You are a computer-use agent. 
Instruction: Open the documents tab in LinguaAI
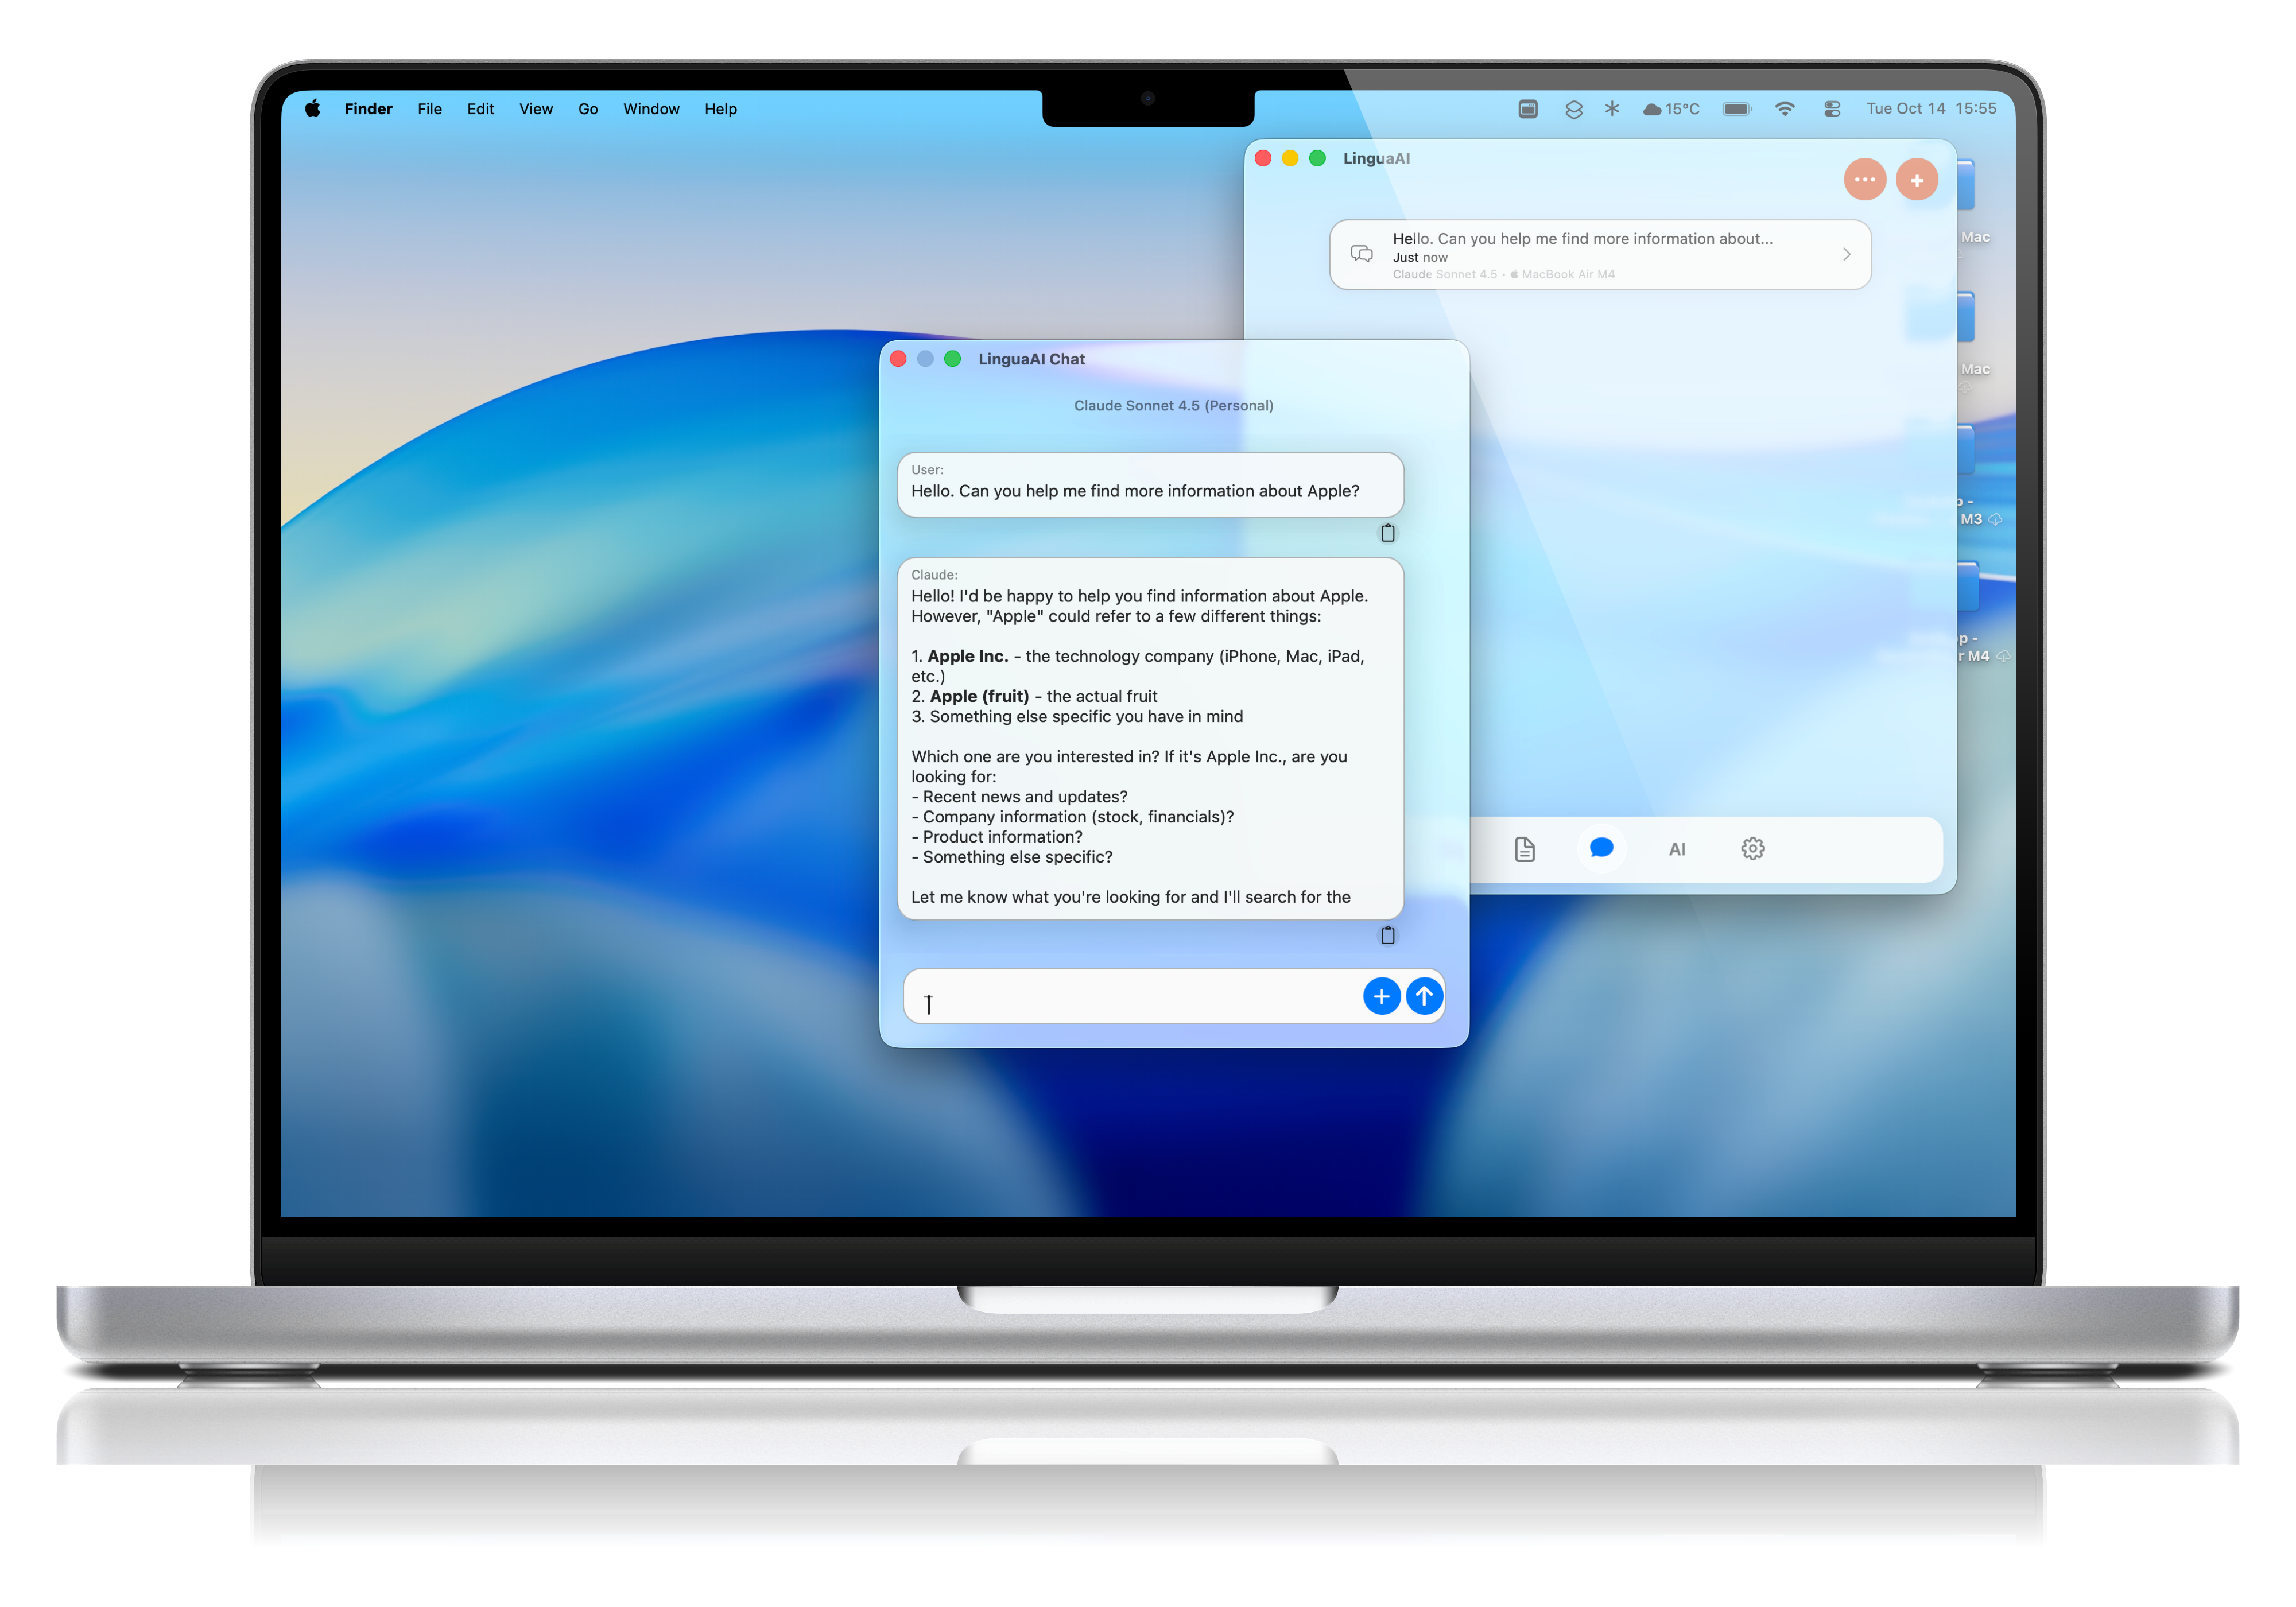pos(1524,848)
